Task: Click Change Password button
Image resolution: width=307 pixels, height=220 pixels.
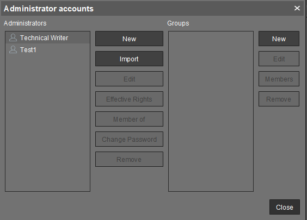Action: [129, 139]
